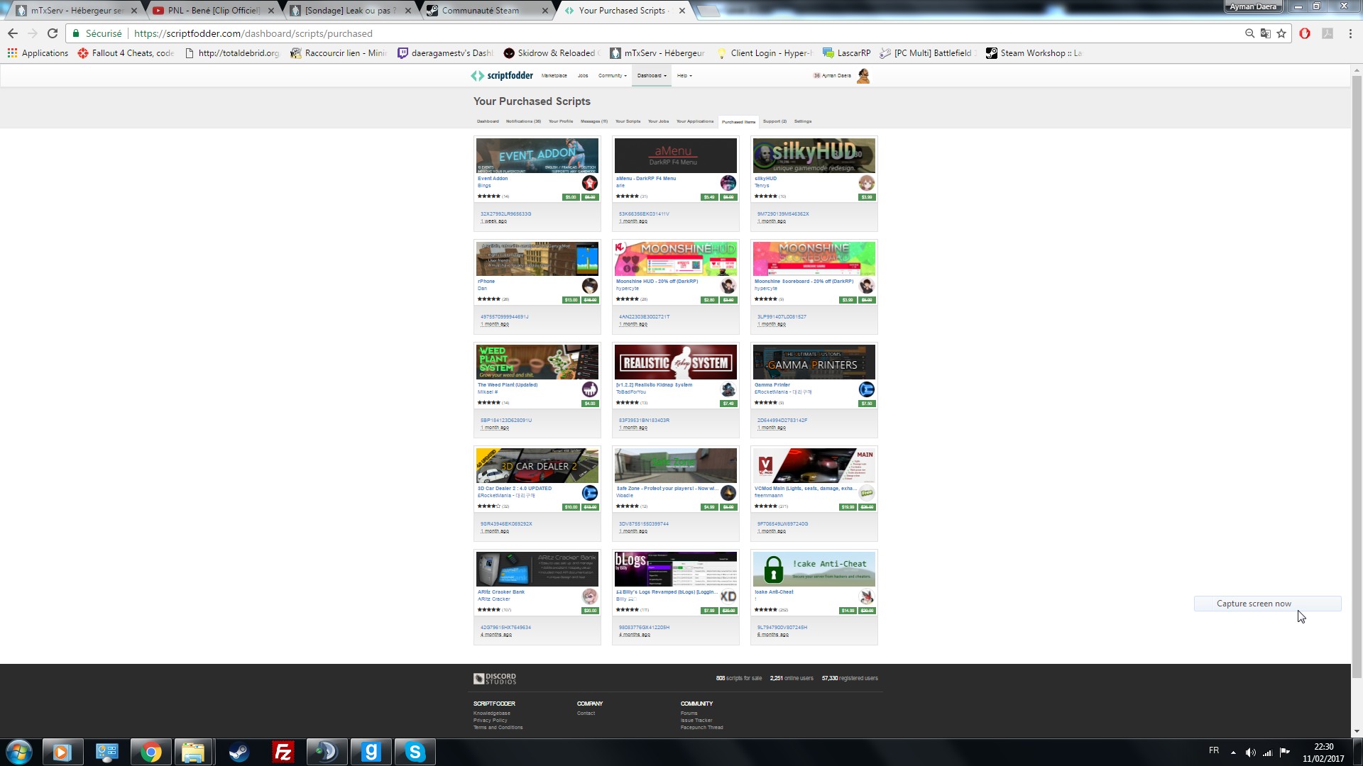The height and width of the screenshot is (766, 1363).
Task: Expand the Dashboard dropdown menu
Action: [652, 75]
